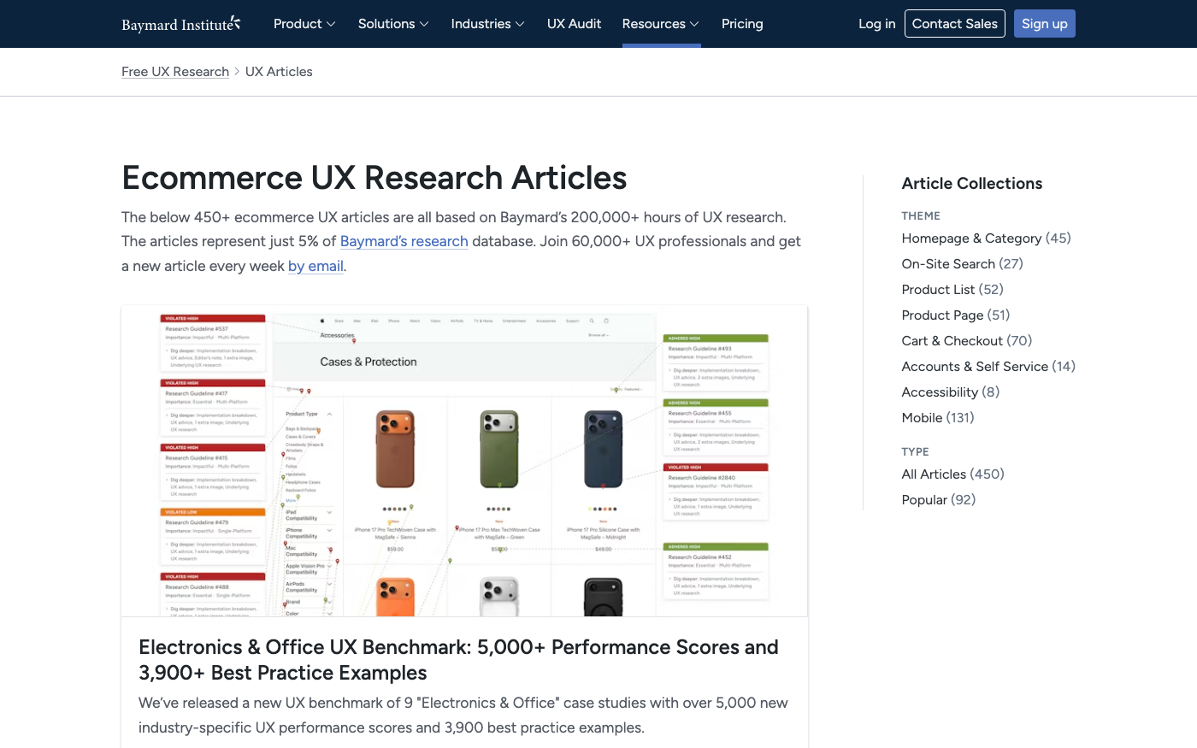Open the Electronics & Office benchmark thumbnail
1197x748 pixels.
click(464, 461)
